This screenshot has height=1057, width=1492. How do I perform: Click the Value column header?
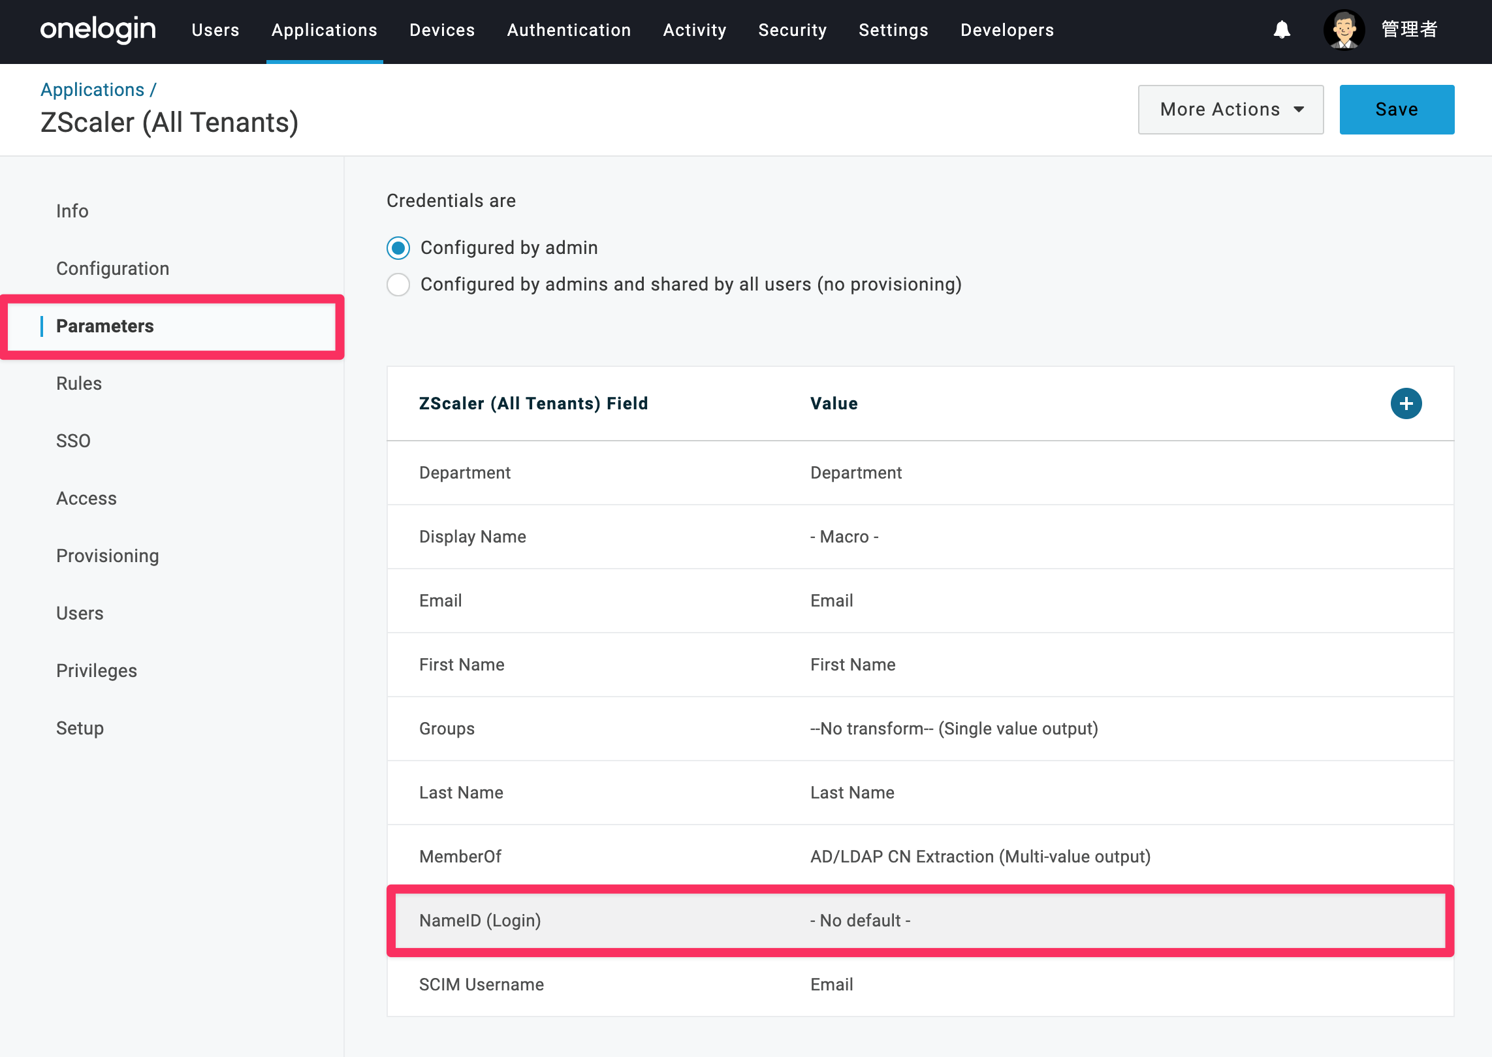pyautogui.click(x=834, y=403)
